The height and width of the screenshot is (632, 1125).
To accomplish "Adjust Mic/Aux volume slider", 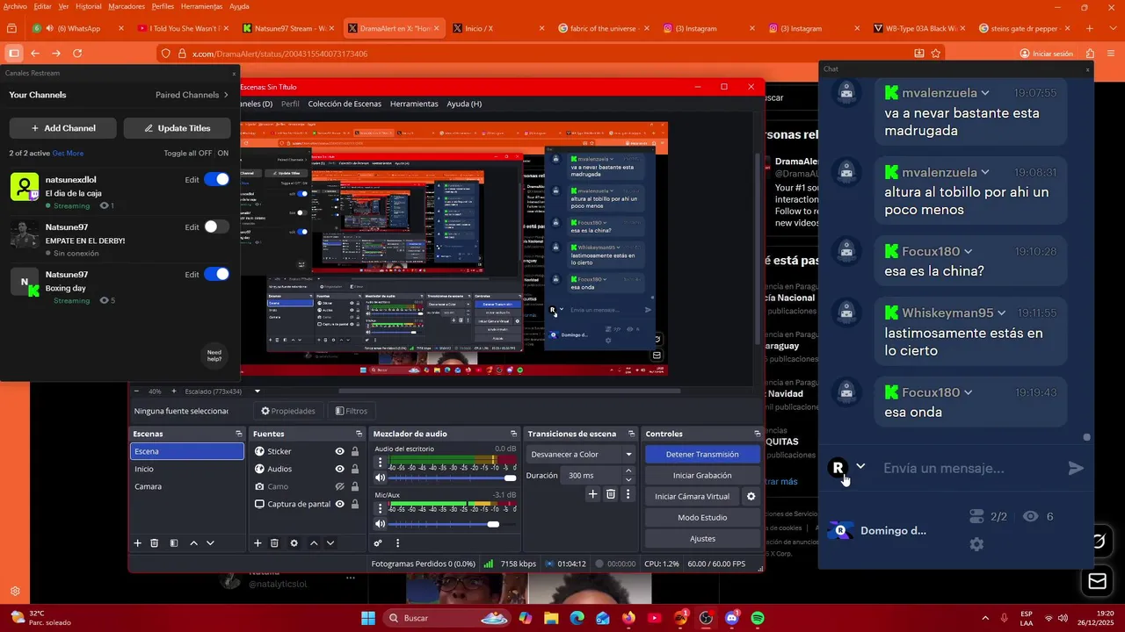I will tap(453, 524).
